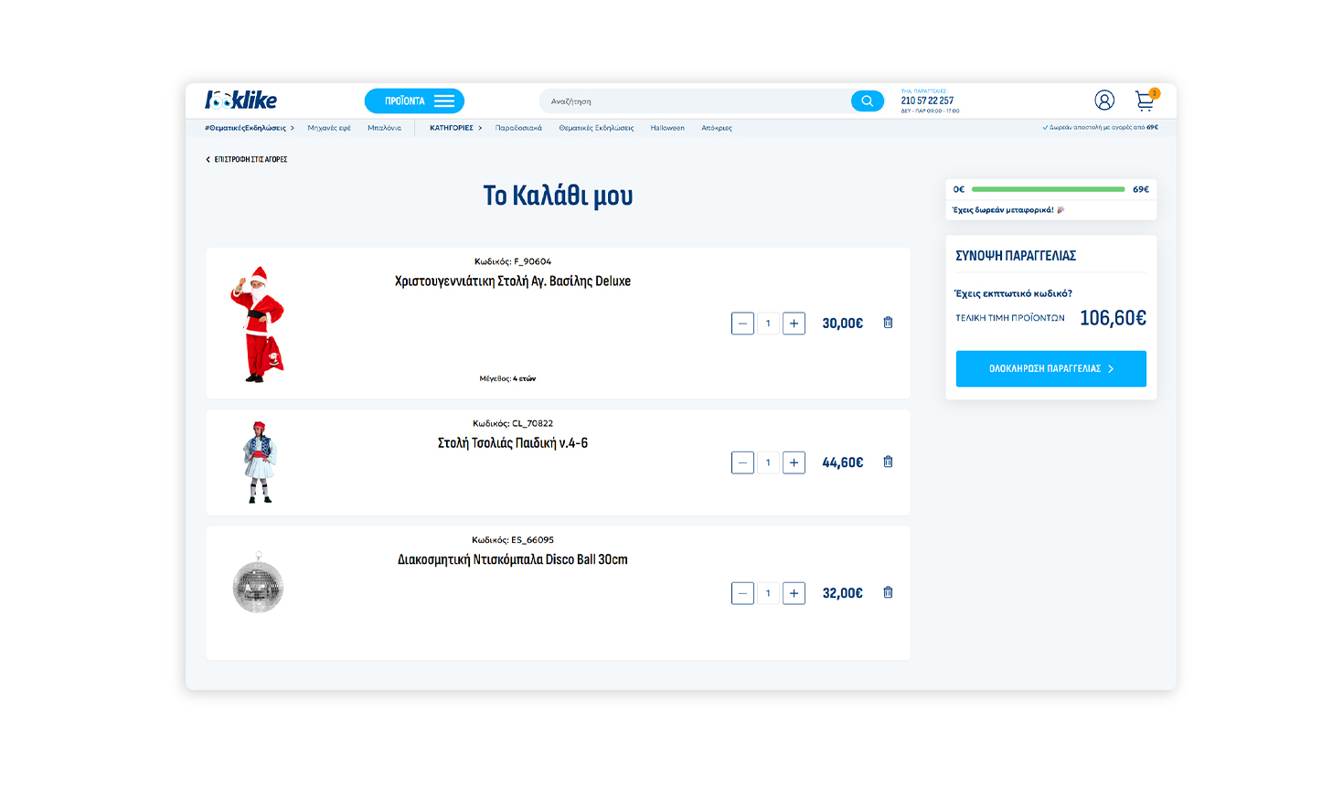Return to shopping via ΕΠΙΣΤΡΟΦΗ ΣΤΙΣ ΑΓΟΡΕΣ
1343x786 pixels.
[247, 159]
